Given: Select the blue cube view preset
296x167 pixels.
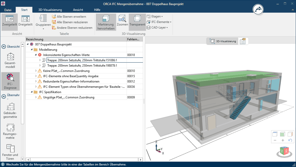Looking at the screenshot, I should click(275, 134).
